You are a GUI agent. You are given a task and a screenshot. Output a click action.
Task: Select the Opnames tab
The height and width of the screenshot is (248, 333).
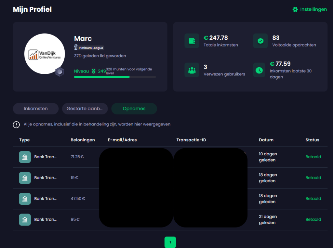(x=134, y=109)
